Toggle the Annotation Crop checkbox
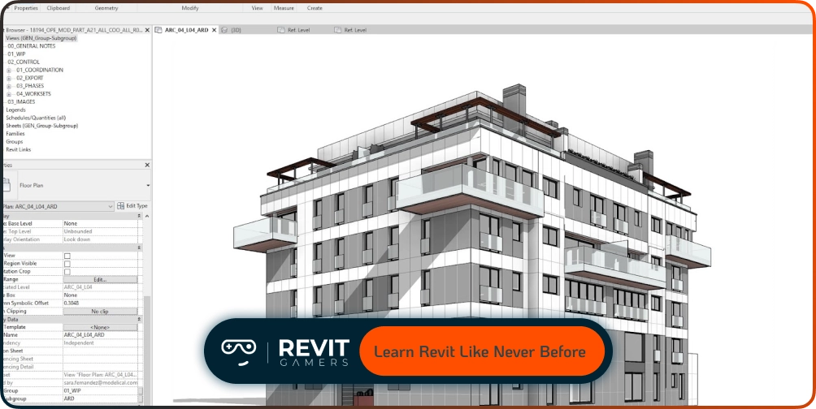This screenshot has width=816, height=409. click(67, 271)
